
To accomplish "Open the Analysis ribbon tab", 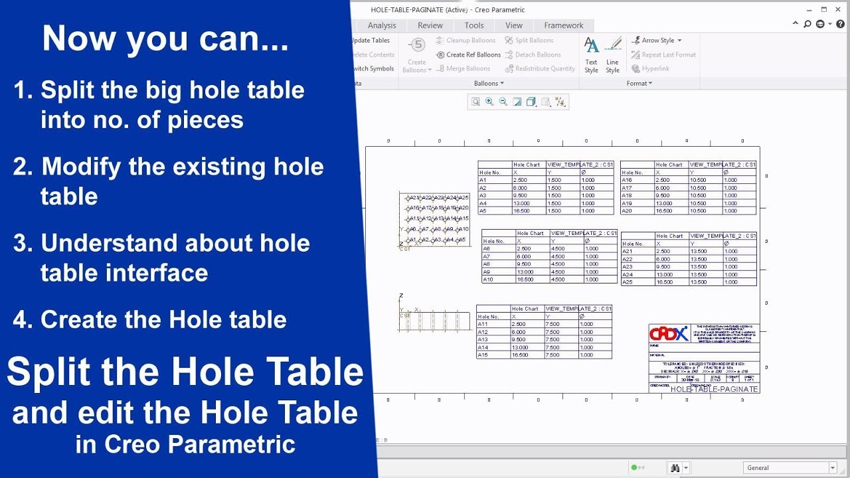I will (x=382, y=25).
